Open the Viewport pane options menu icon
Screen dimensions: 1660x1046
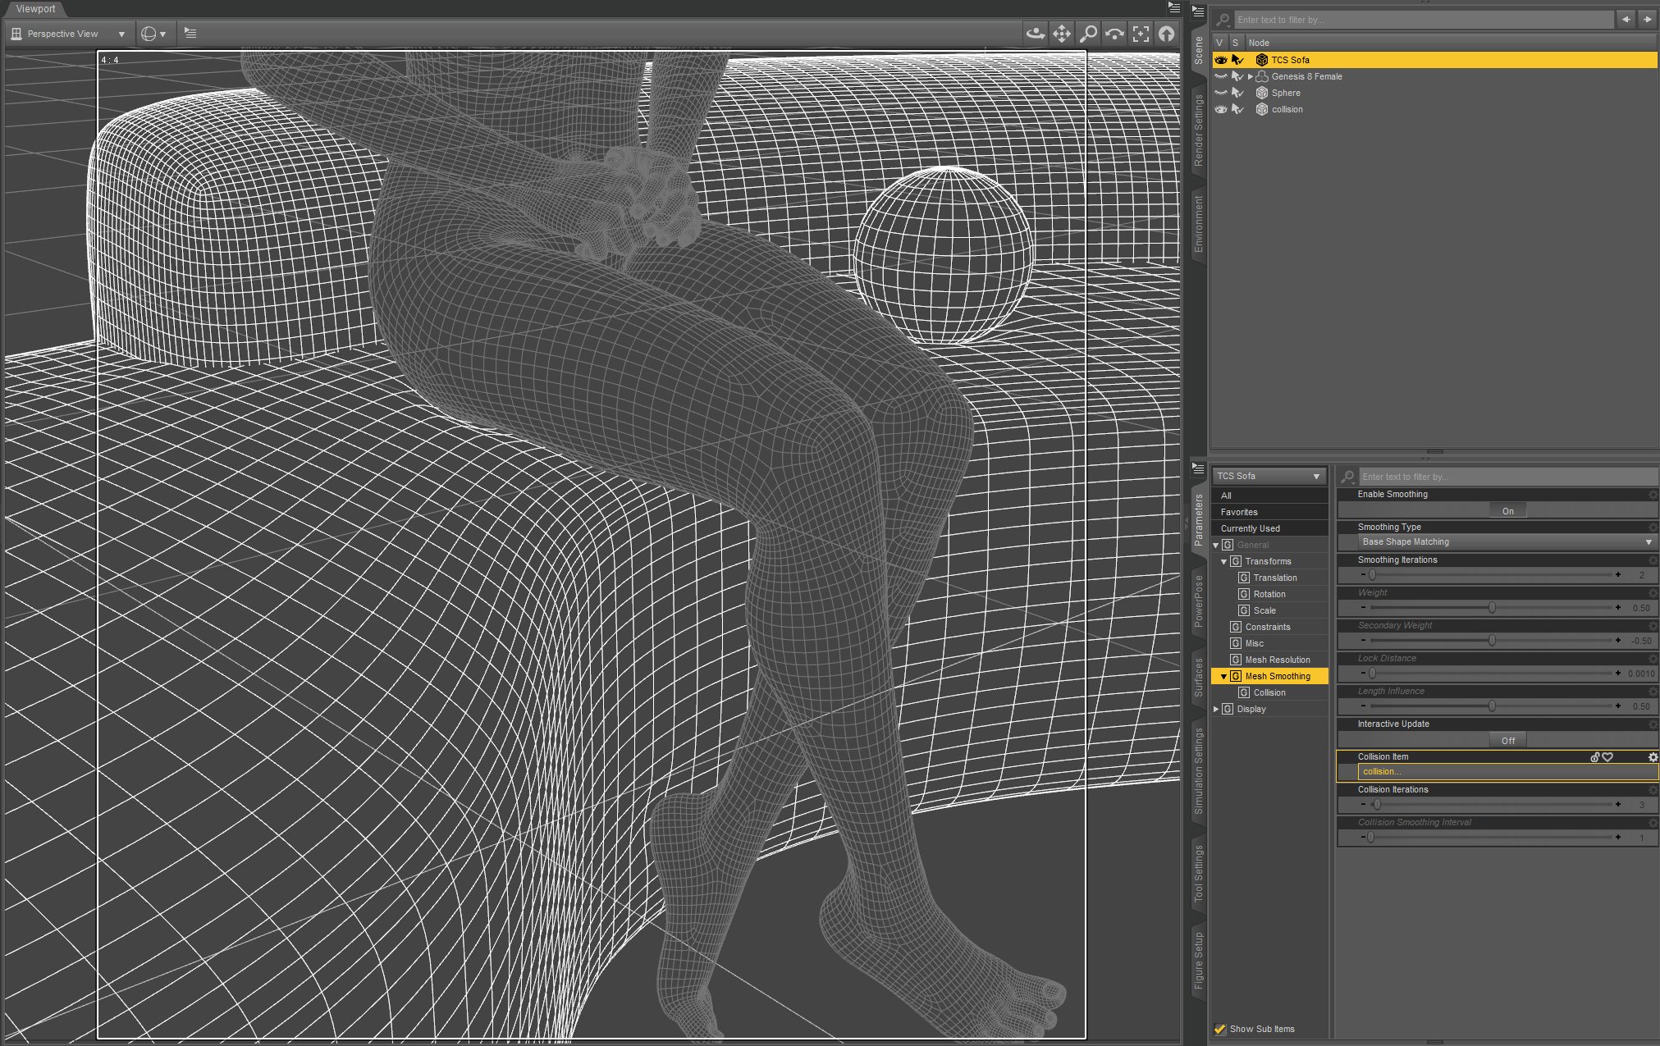click(1174, 7)
